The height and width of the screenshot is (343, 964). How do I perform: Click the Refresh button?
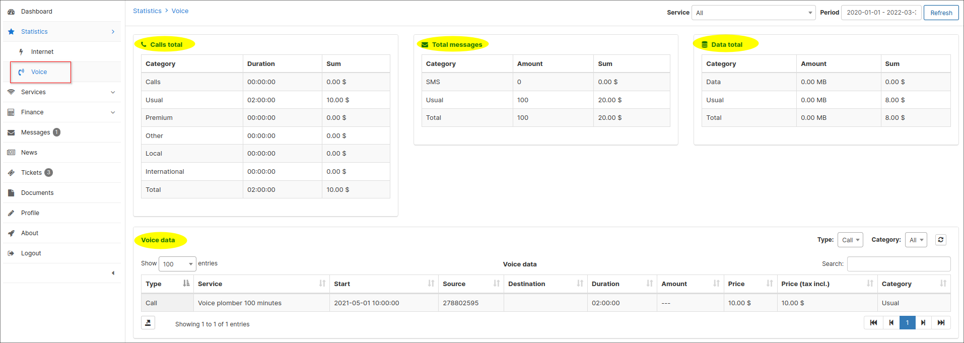[941, 13]
